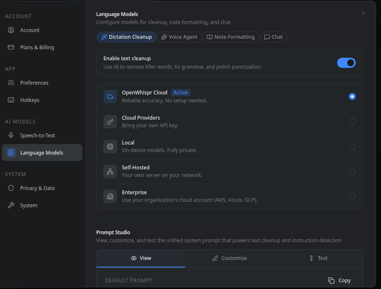Image resolution: width=381 pixels, height=289 pixels.
Task: Open Privacy & Data settings
Action: 42,188
